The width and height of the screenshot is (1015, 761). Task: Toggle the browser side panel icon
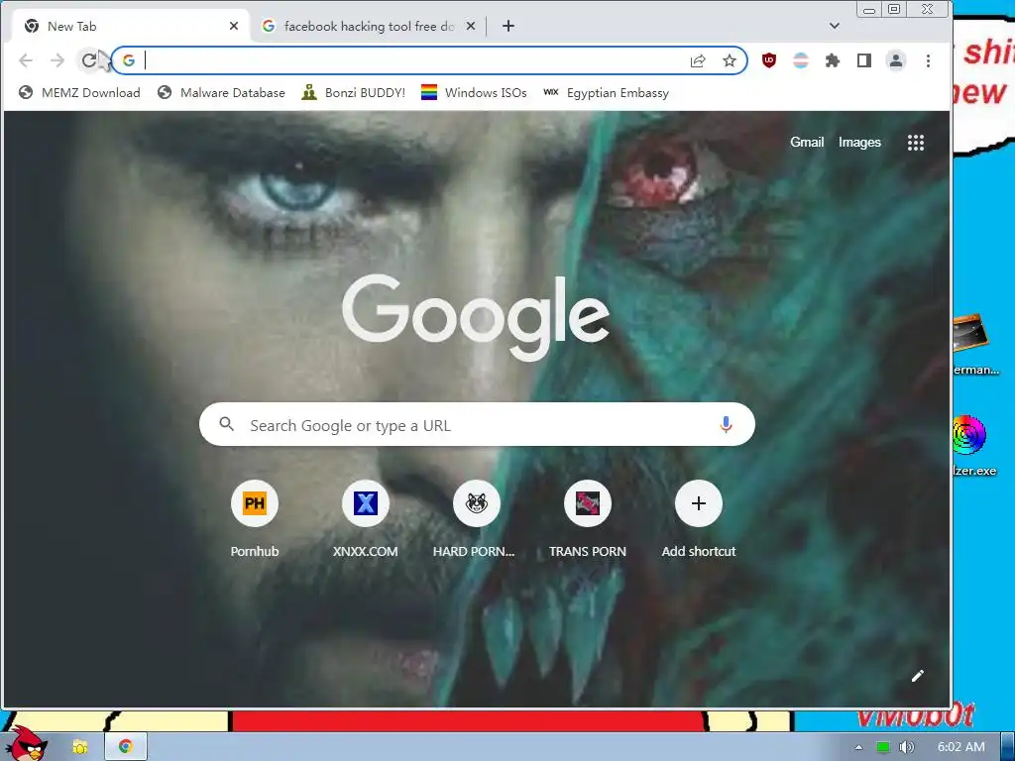point(864,60)
